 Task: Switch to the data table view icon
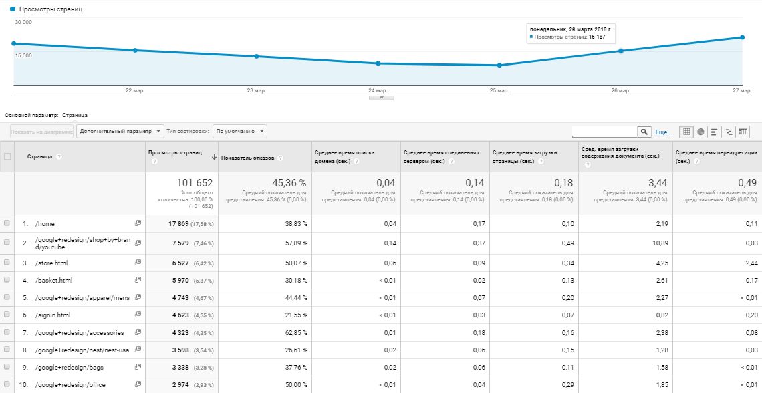click(x=686, y=132)
